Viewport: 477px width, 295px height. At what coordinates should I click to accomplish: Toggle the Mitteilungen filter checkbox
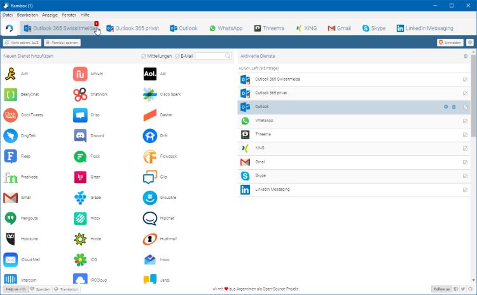144,56
